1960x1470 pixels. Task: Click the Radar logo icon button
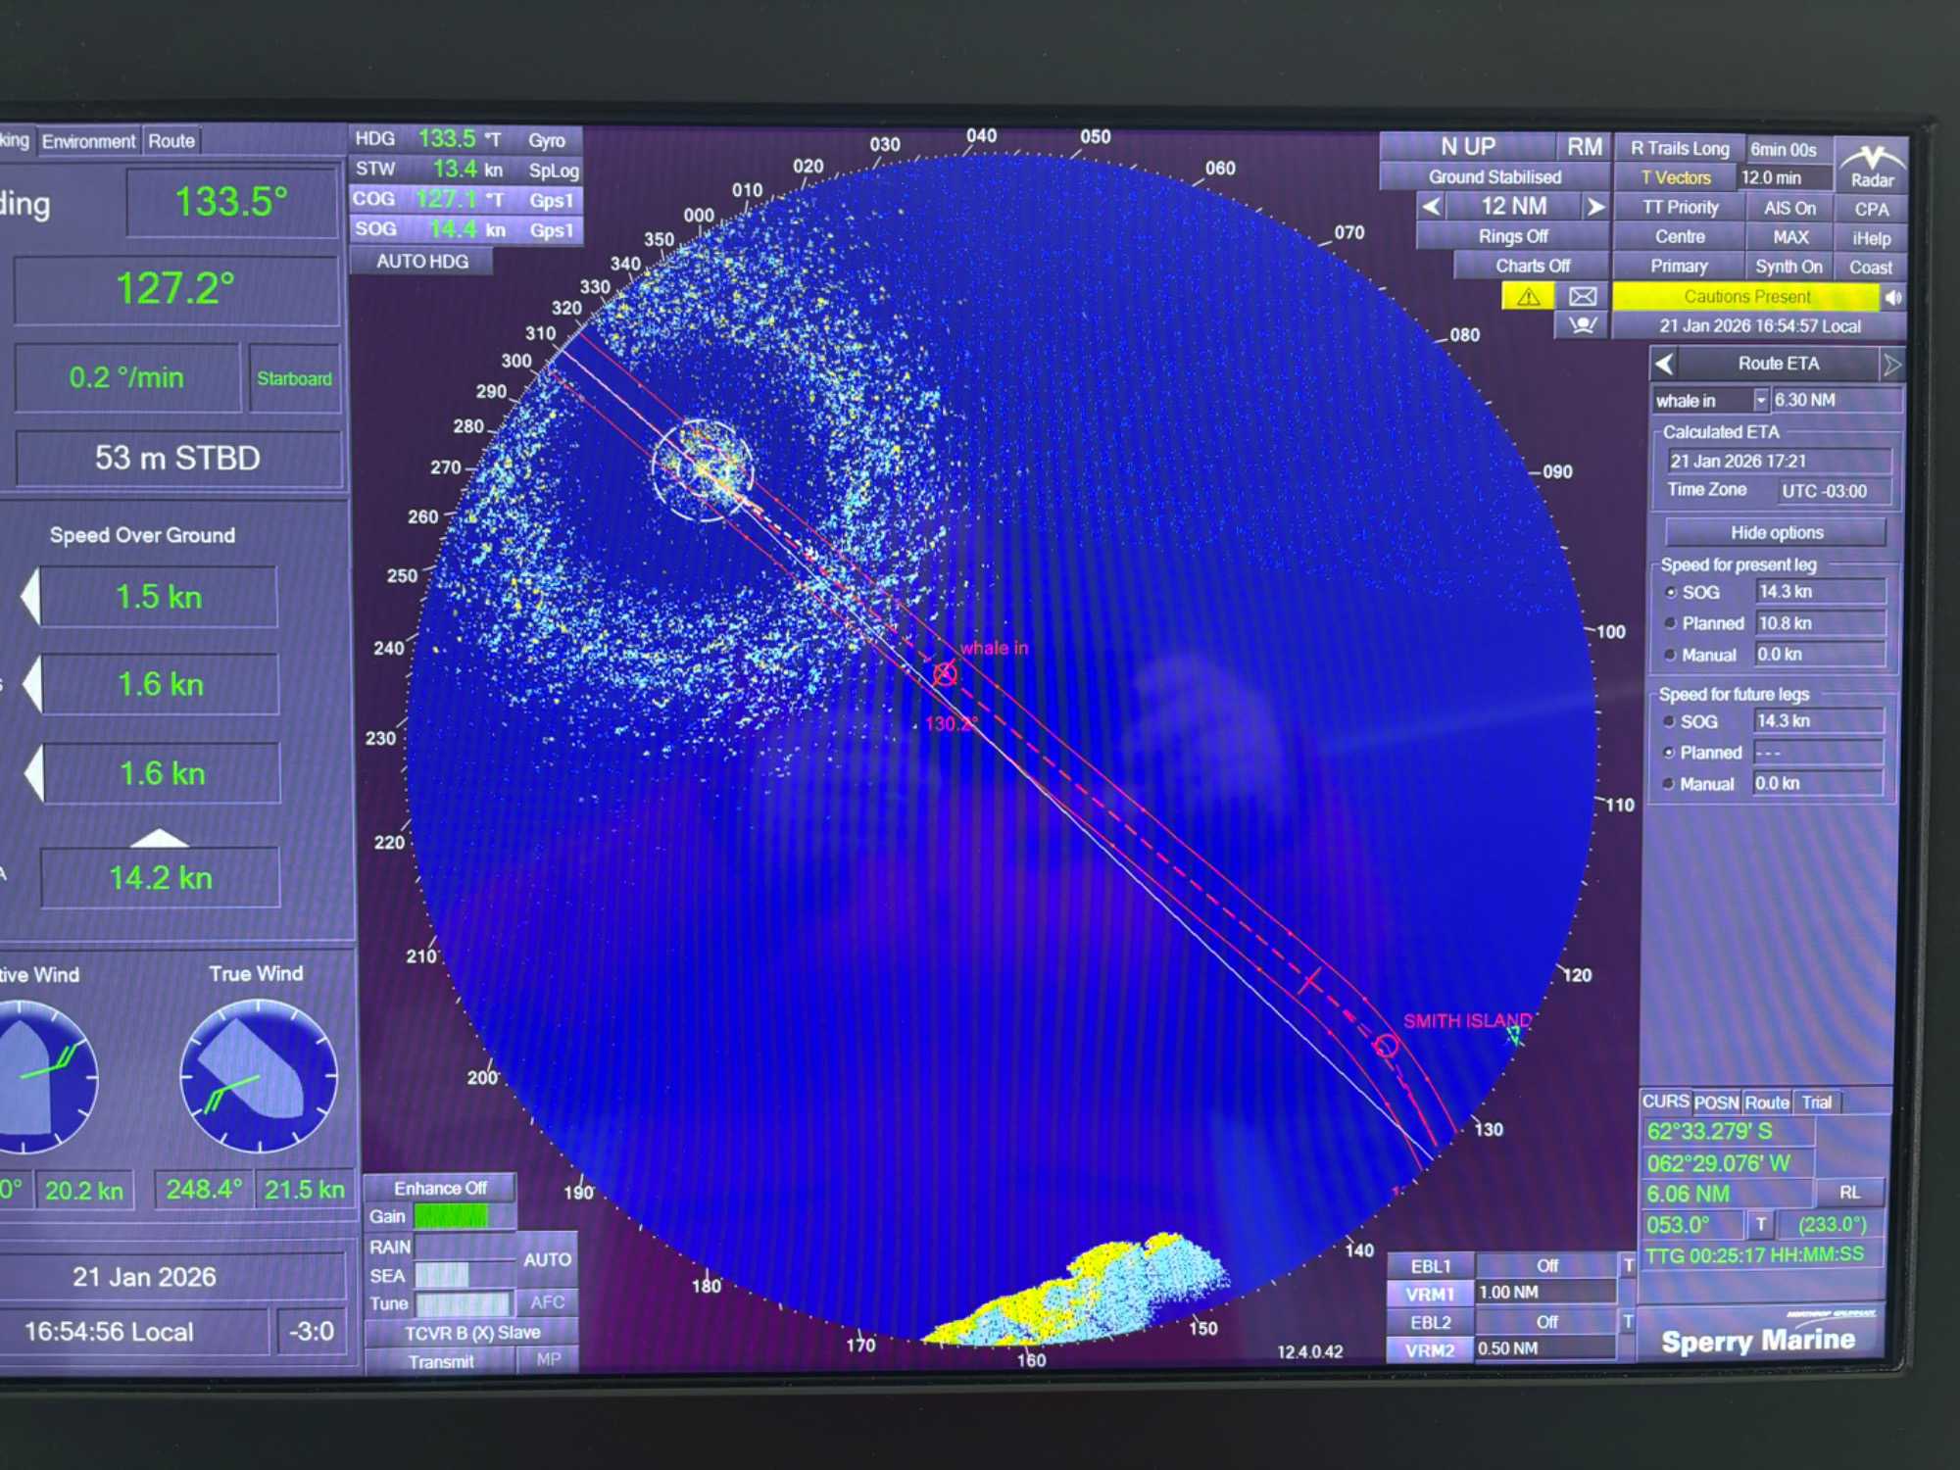point(1871,165)
